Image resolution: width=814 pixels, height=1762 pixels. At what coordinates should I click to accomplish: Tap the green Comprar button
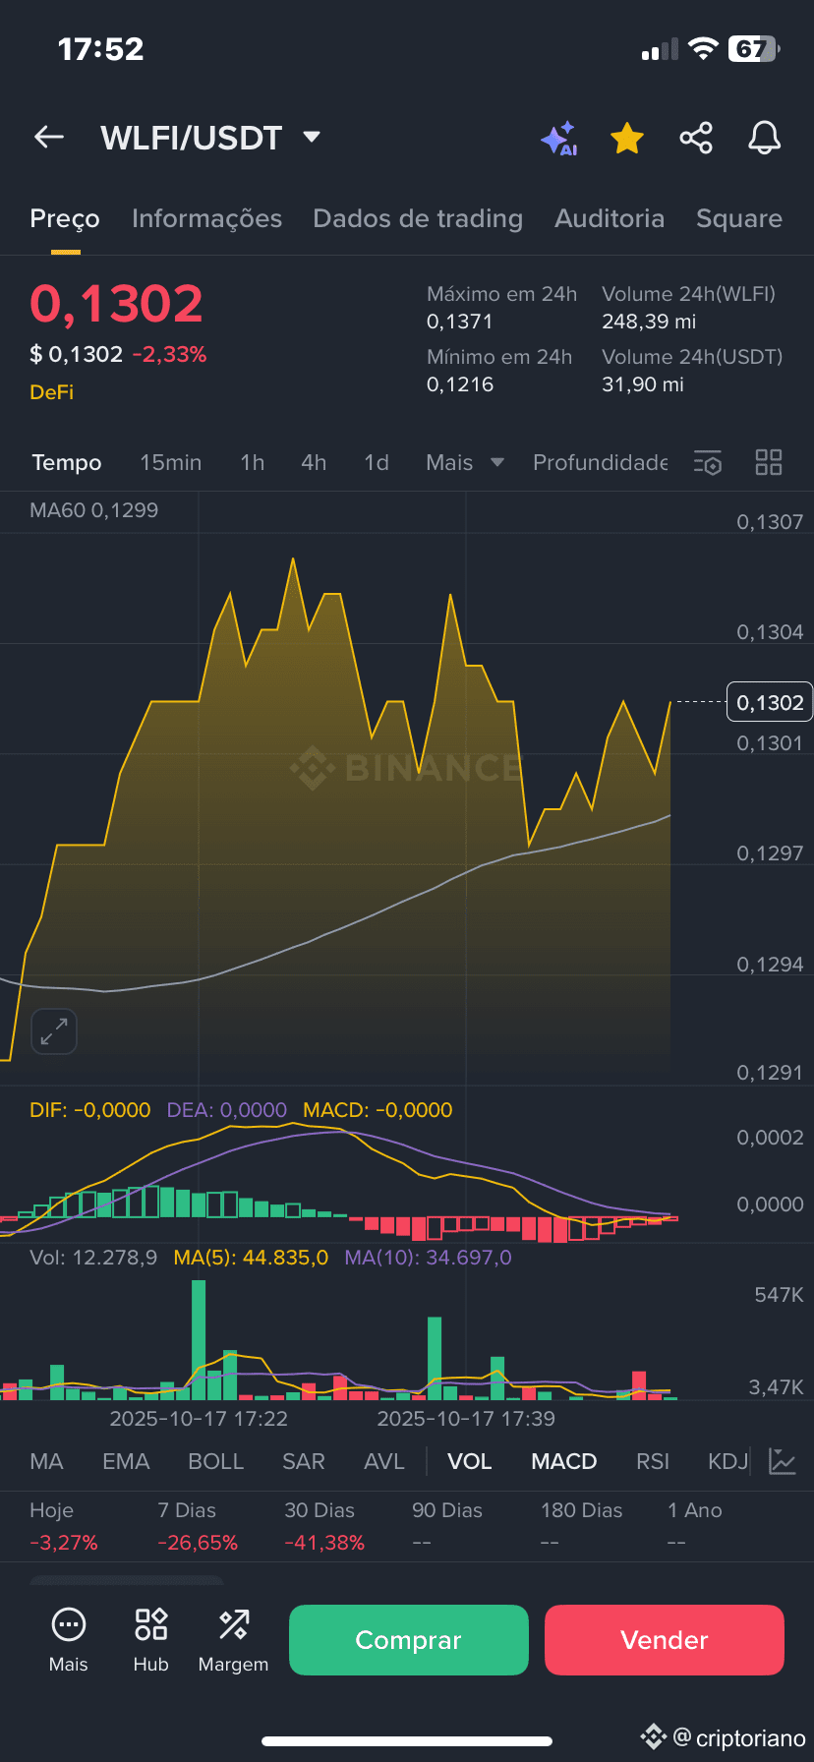[409, 1640]
